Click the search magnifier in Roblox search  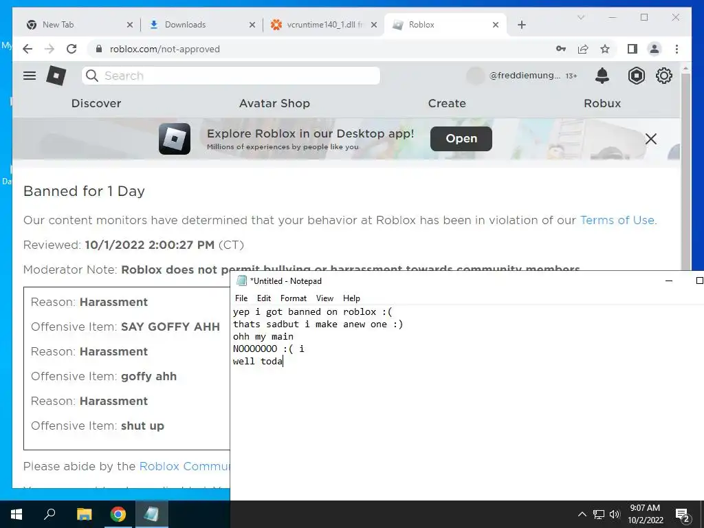91,76
